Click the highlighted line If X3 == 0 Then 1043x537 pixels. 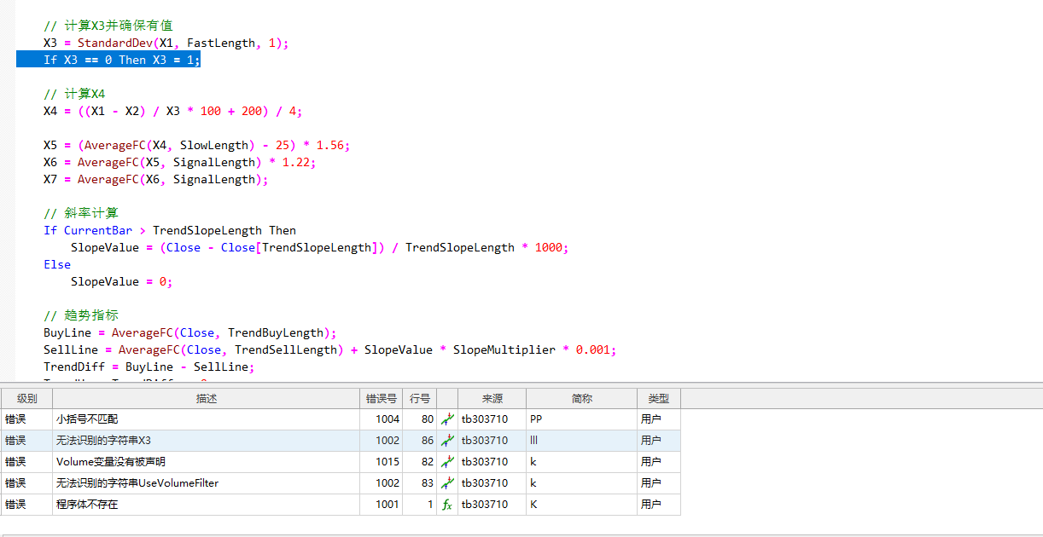121,60
